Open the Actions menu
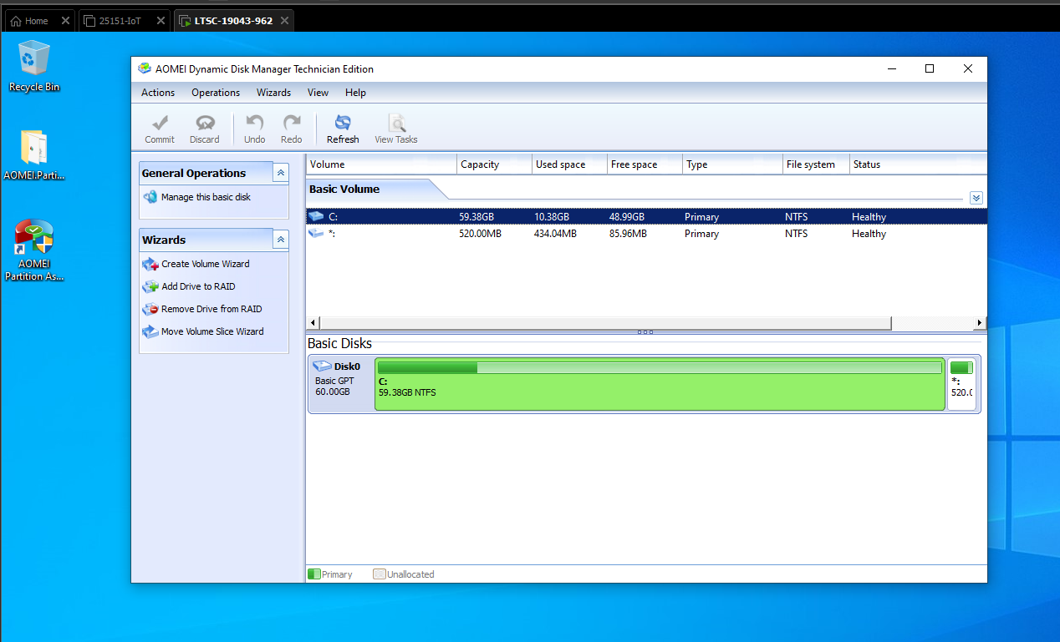This screenshot has width=1060, height=642. (x=158, y=93)
